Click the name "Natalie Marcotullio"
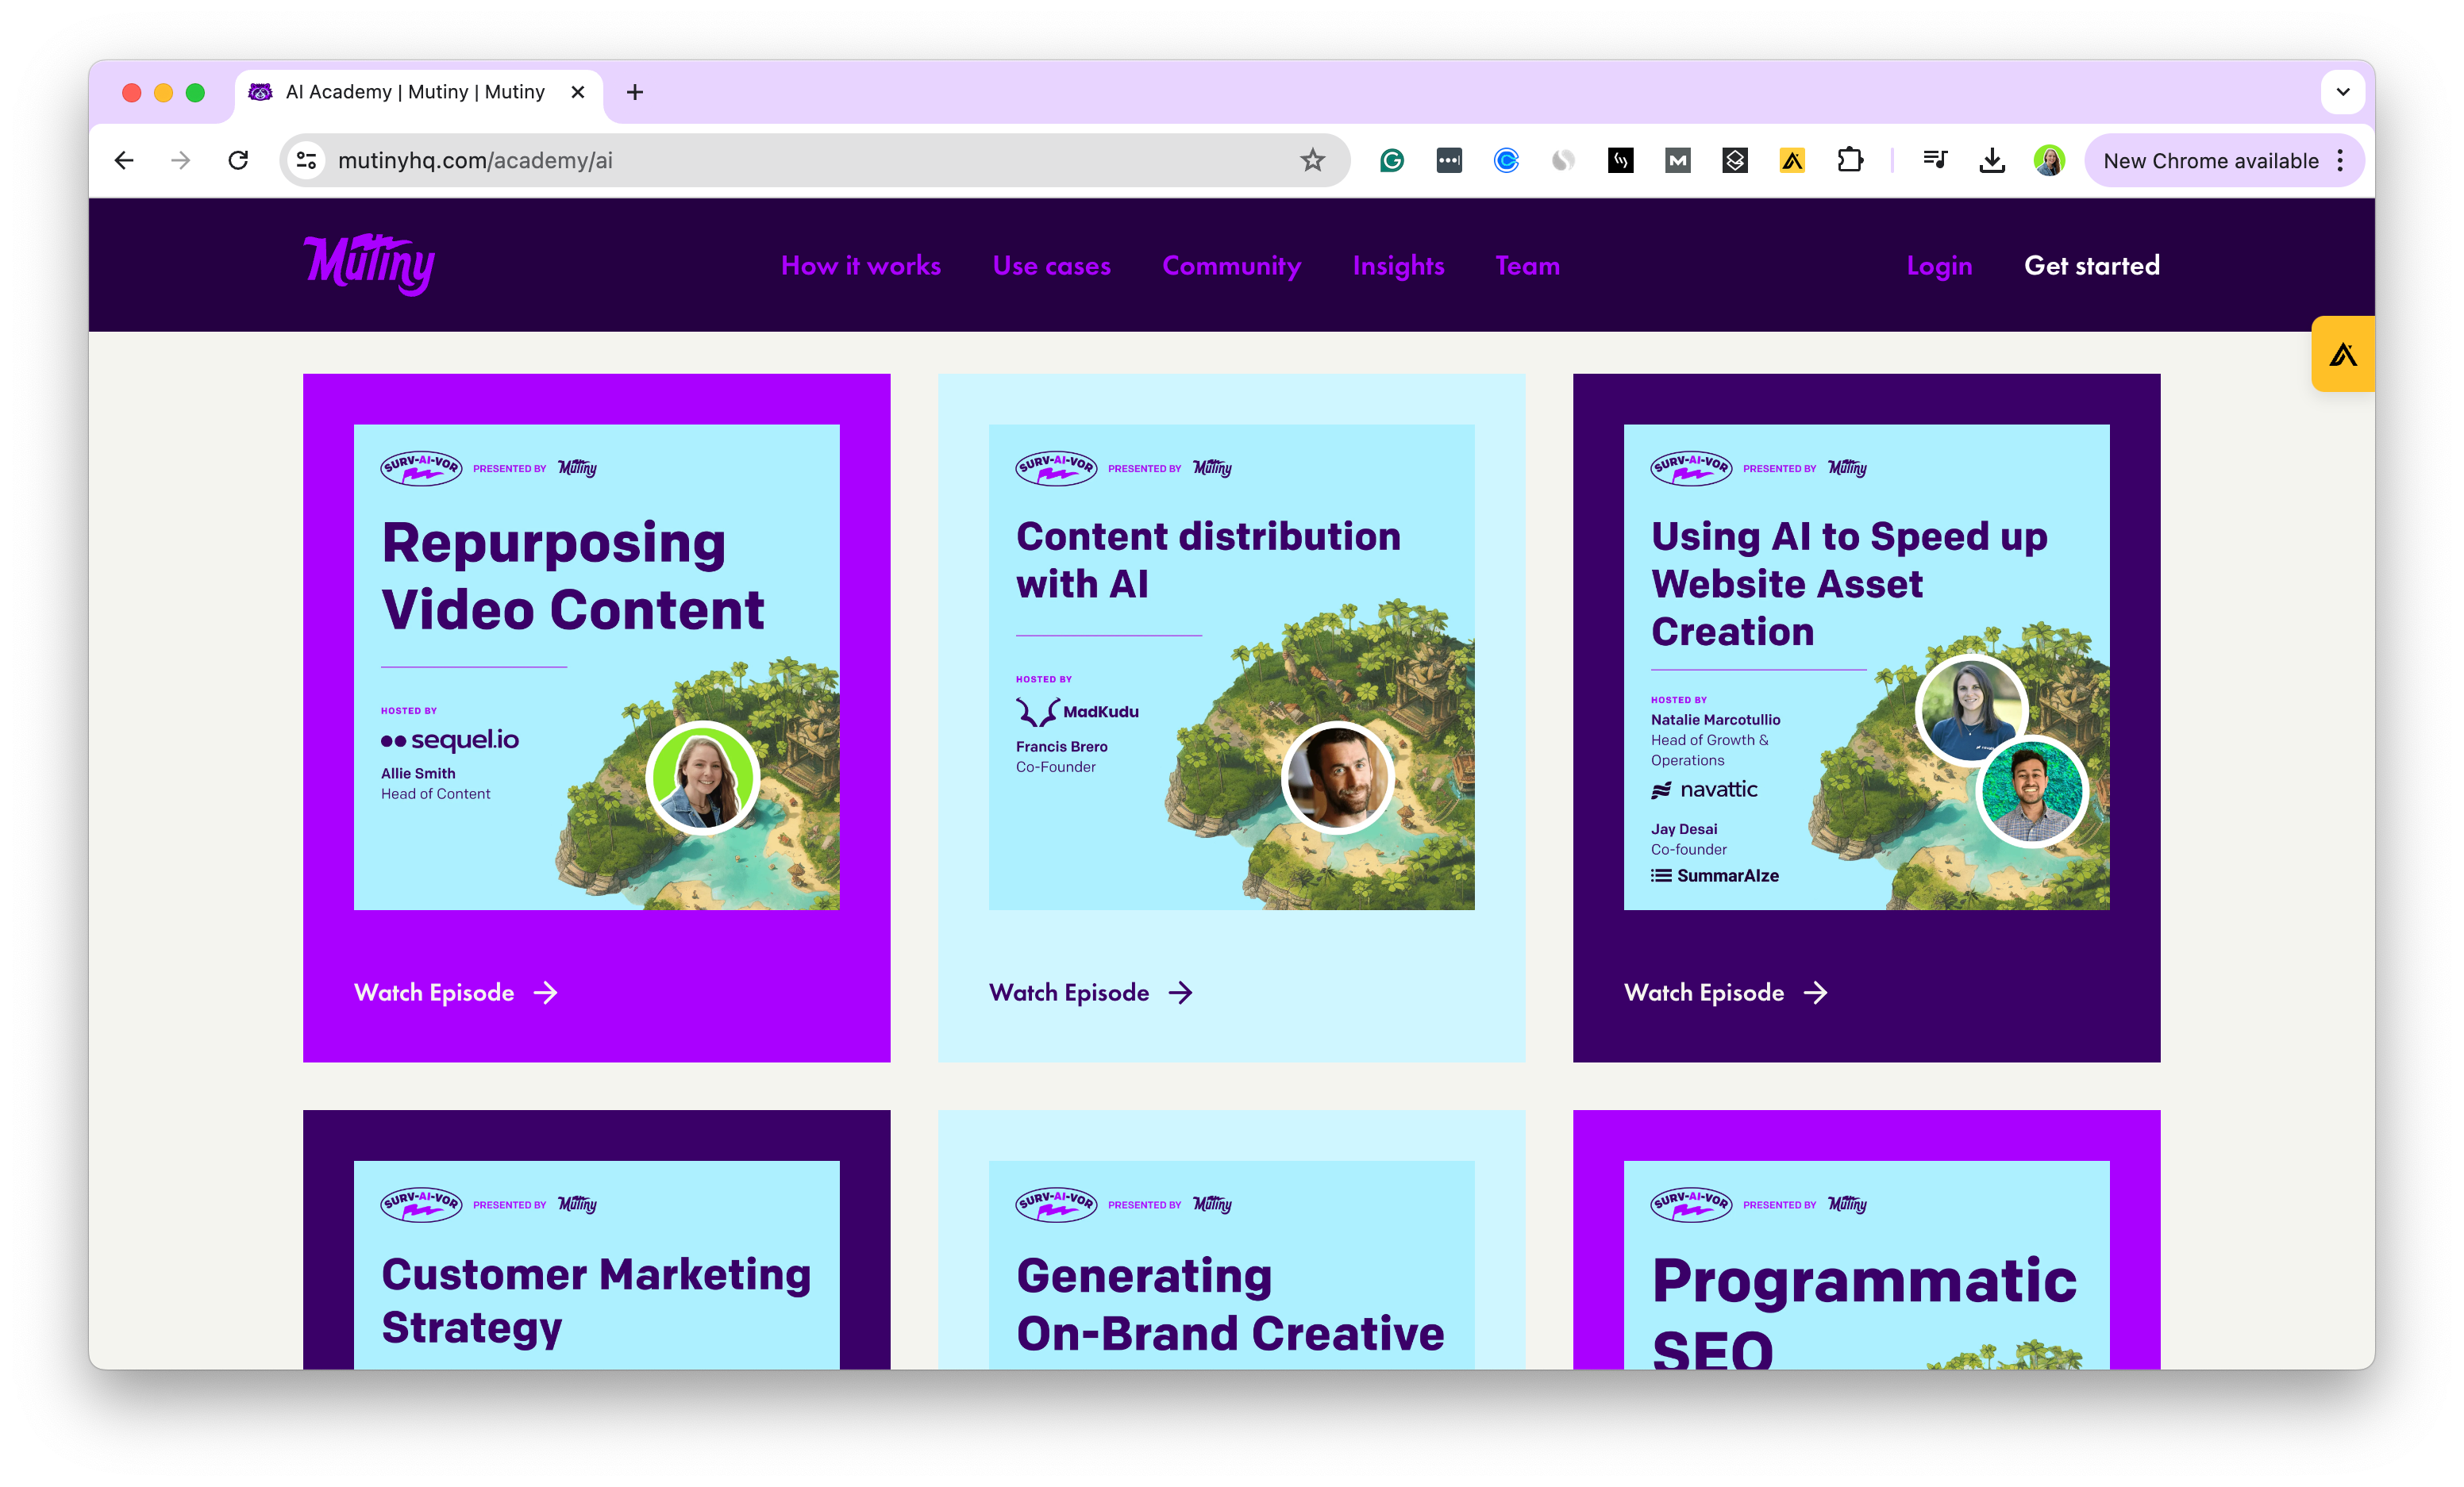The height and width of the screenshot is (1487, 2464). click(1716, 720)
